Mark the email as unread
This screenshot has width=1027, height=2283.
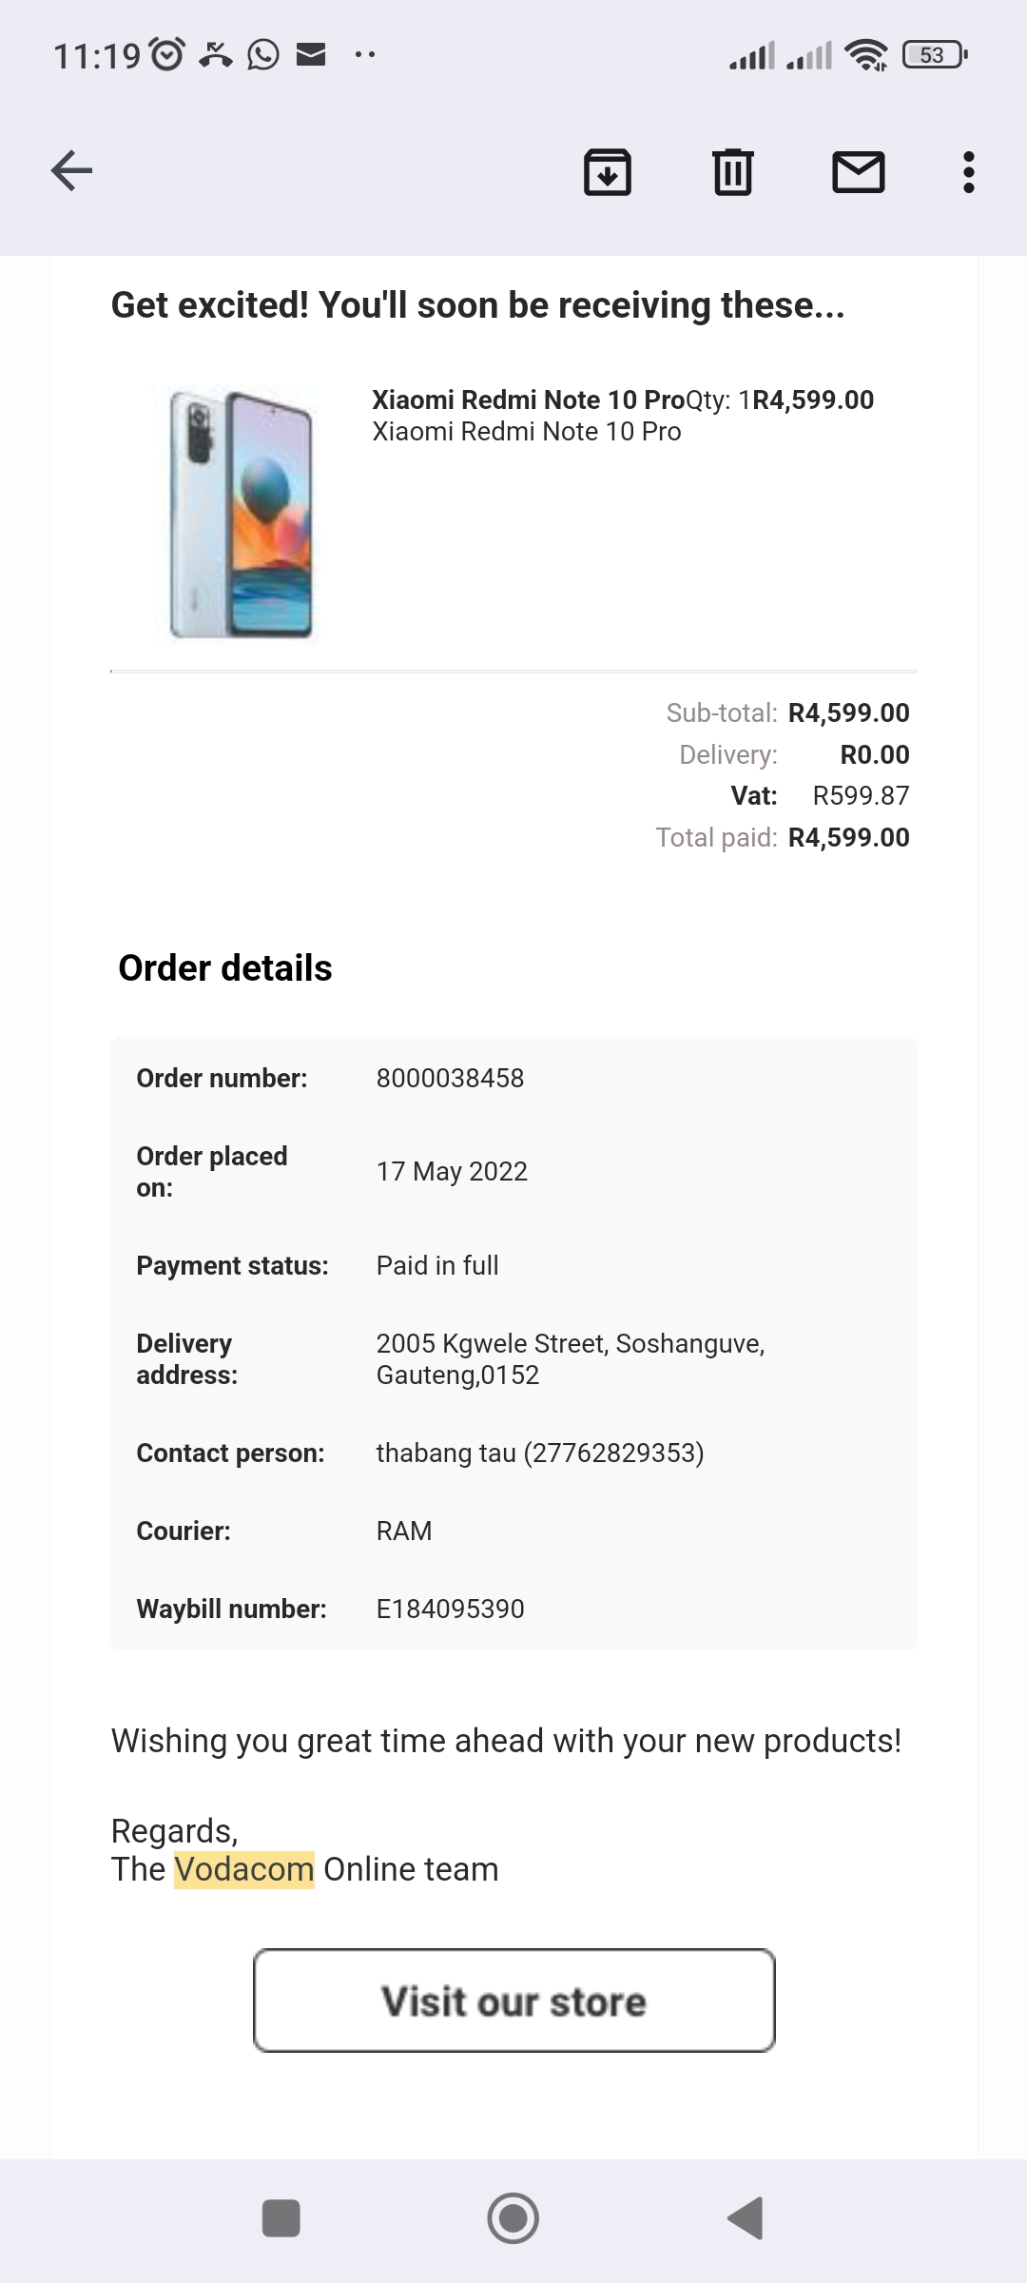click(859, 173)
